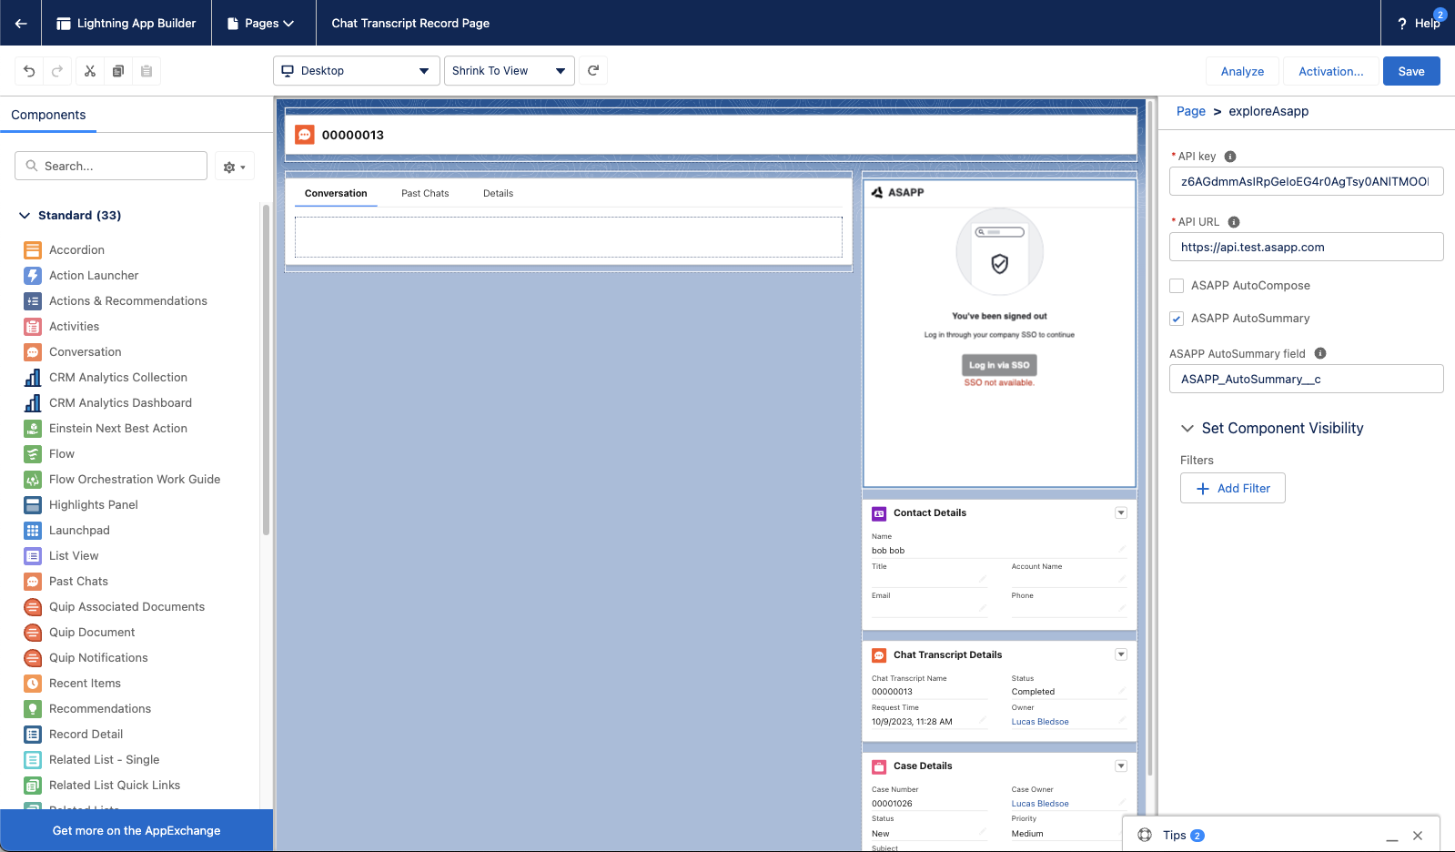Image resolution: width=1455 pixels, height=852 pixels.
Task: Select the Related List - Single component
Action: coord(104,760)
